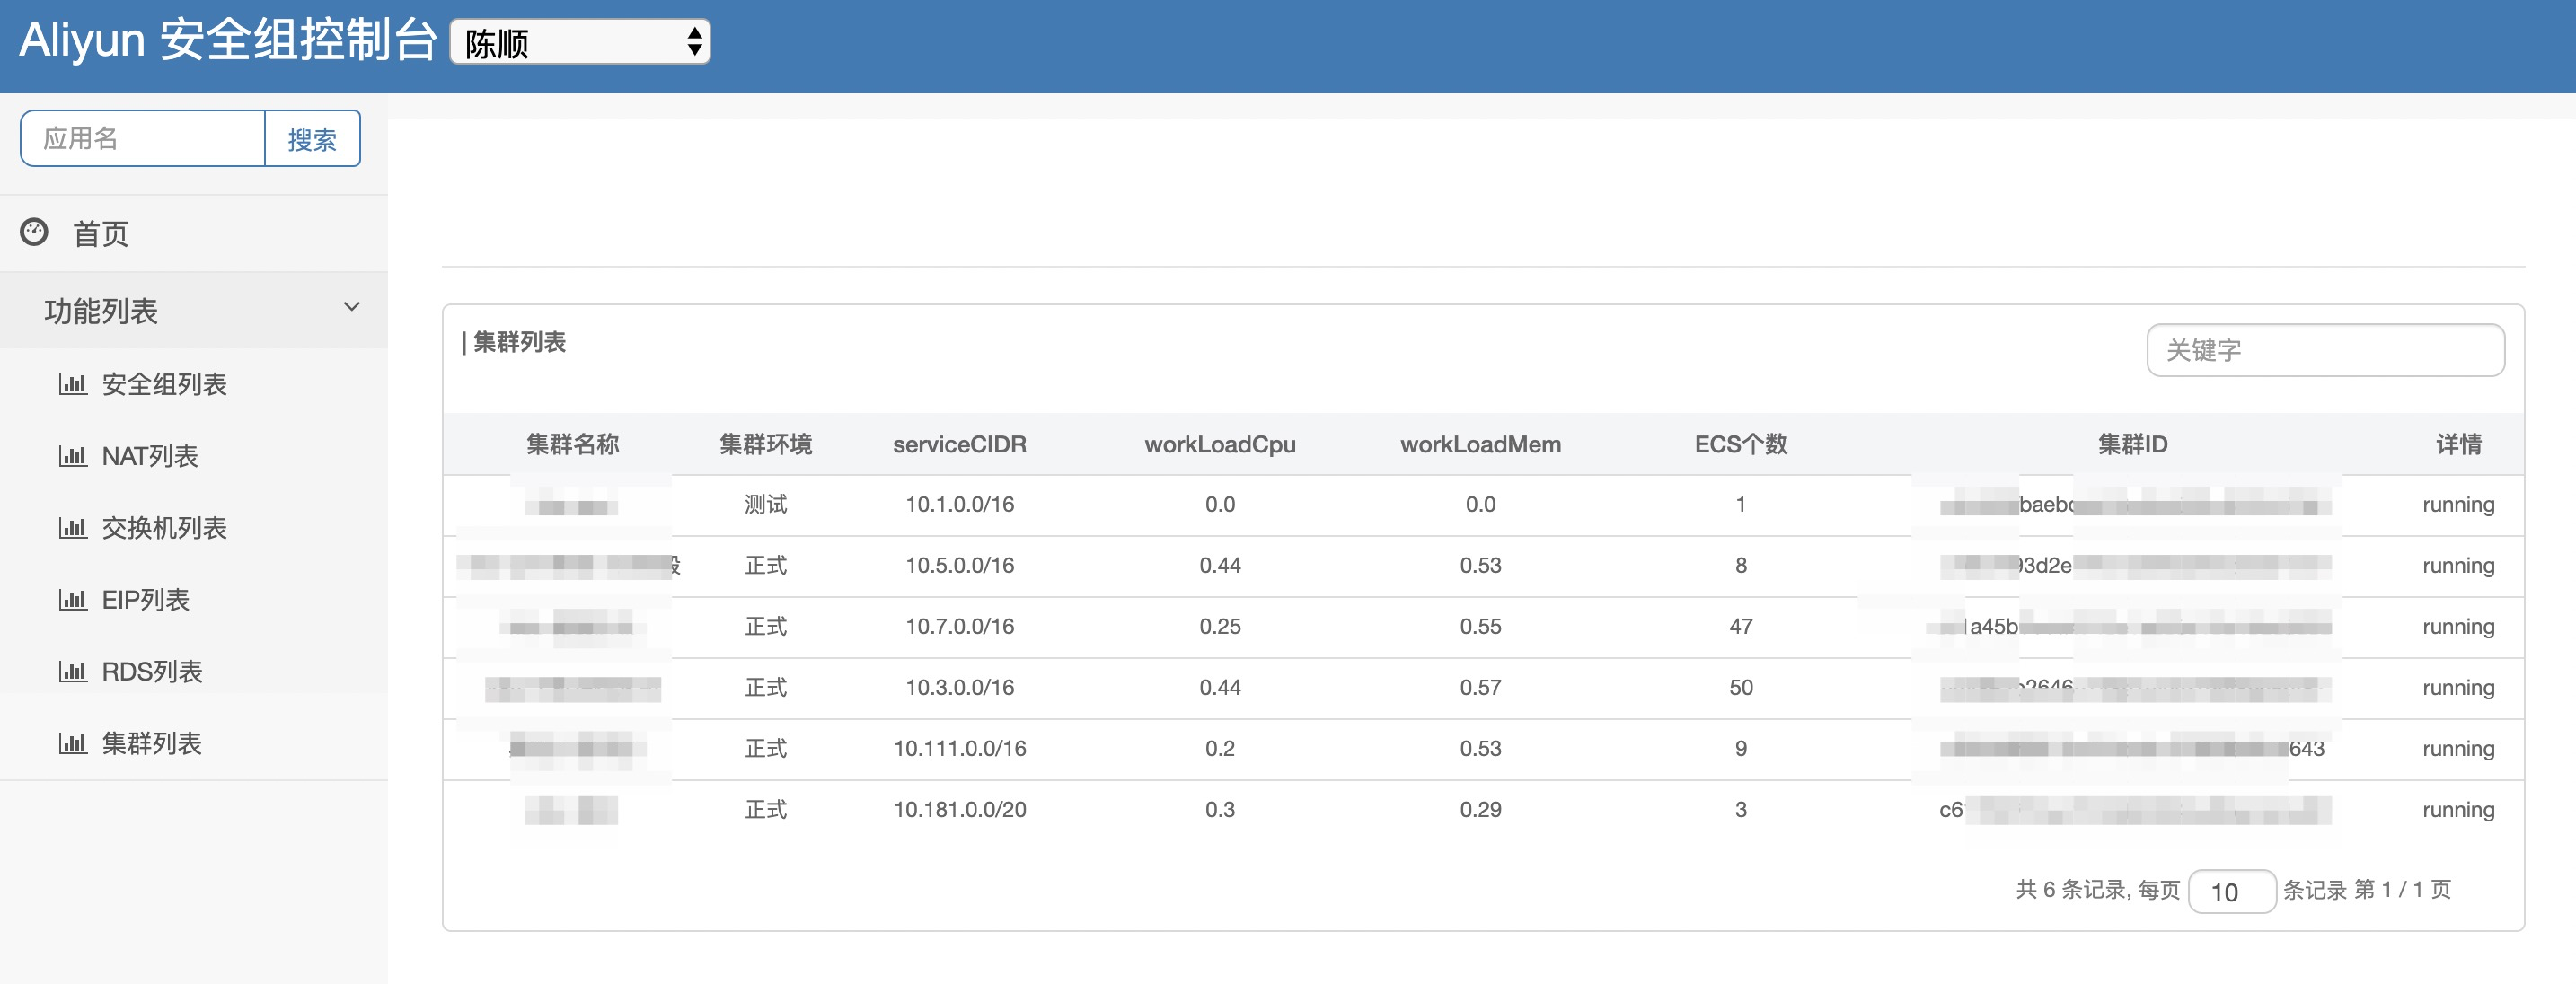Click ECS count 47
The height and width of the screenshot is (984, 2576).
pyautogui.click(x=1741, y=626)
